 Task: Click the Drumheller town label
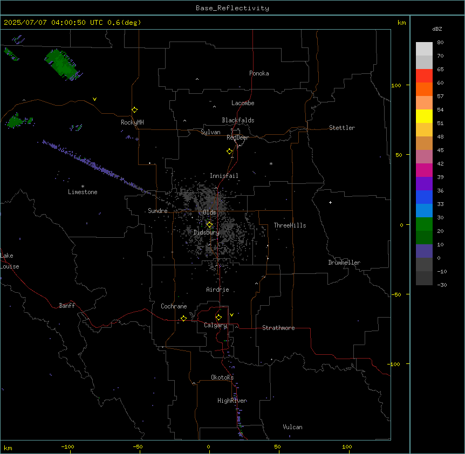[344, 263]
